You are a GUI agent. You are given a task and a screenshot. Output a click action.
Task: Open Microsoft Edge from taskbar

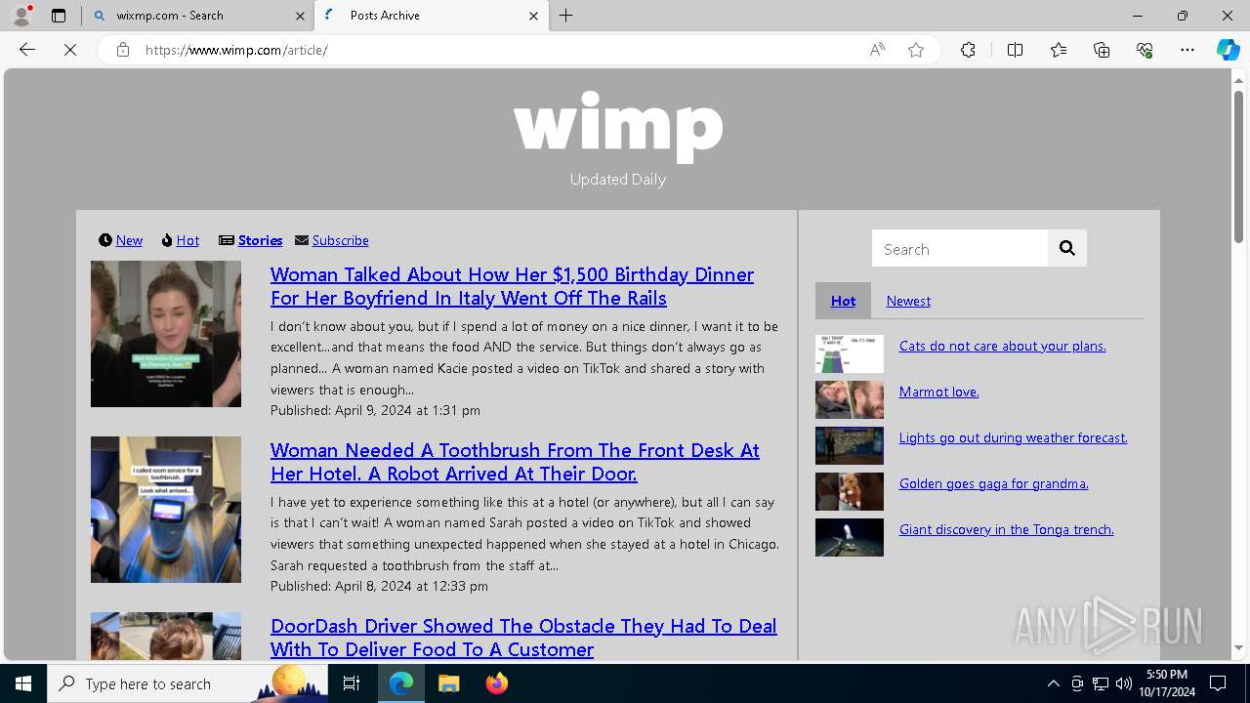pyautogui.click(x=401, y=683)
